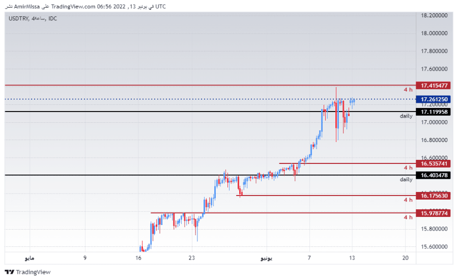458x280 pixels.
Task: Click the 4 h label under 16.175630
Action: pyautogui.click(x=408, y=200)
